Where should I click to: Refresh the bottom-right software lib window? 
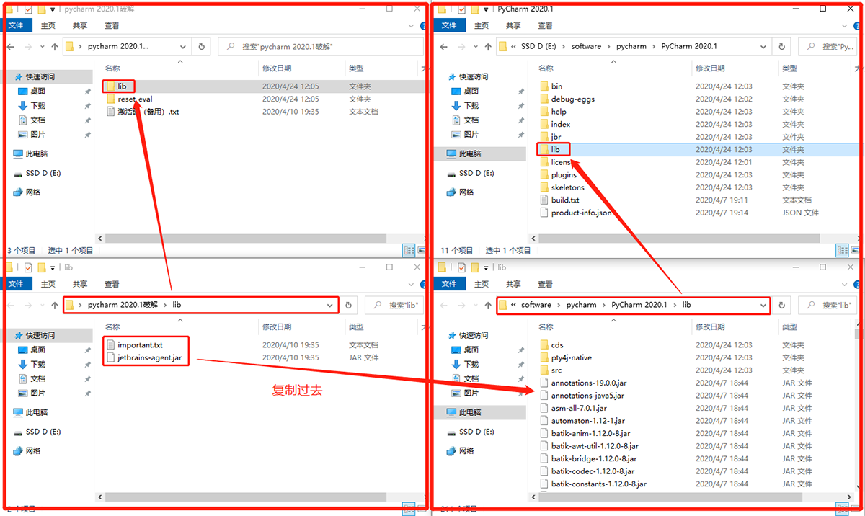click(x=782, y=305)
